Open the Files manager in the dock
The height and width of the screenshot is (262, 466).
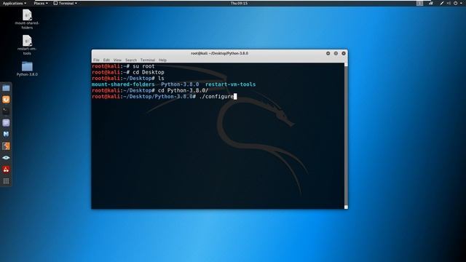6,88
